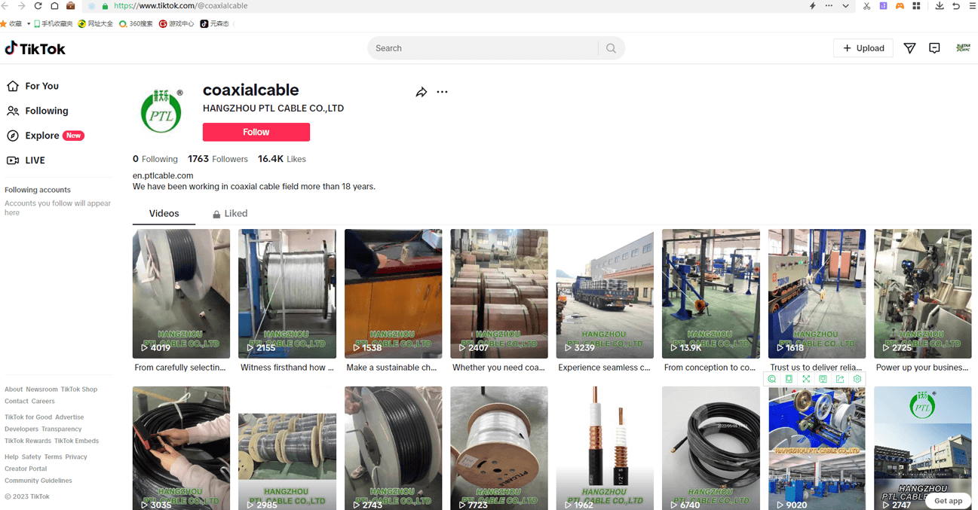The image size is (978, 510).
Task: Open profile more-options three dots
Action: coord(442,92)
